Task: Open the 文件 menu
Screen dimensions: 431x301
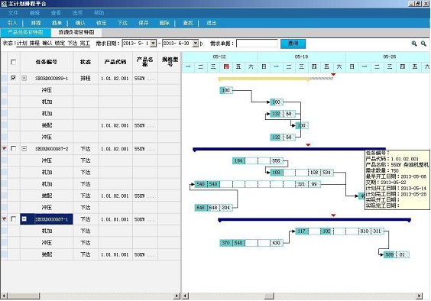Action: (13, 13)
